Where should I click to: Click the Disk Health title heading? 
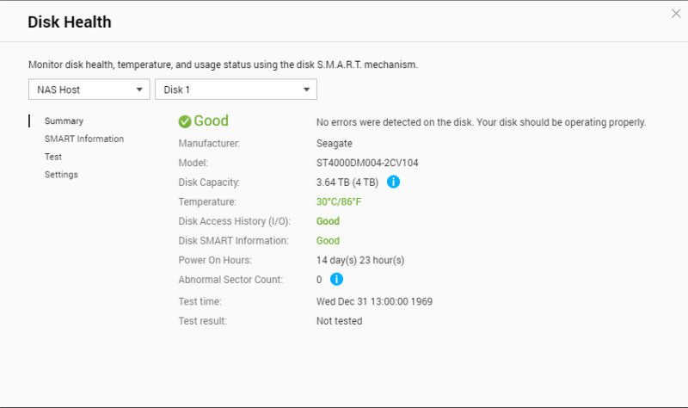[70, 22]
